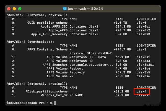This screenshot has width=166, height=111.
Task: Click the '4.7 GB' size value
Action: point(121,69)
